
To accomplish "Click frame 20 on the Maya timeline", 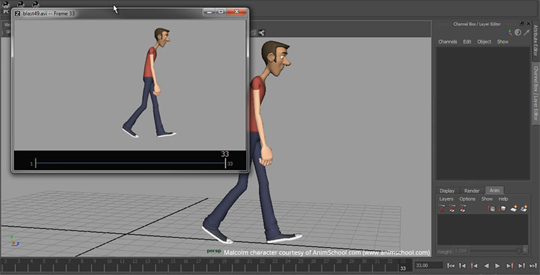I will point(237,266).
